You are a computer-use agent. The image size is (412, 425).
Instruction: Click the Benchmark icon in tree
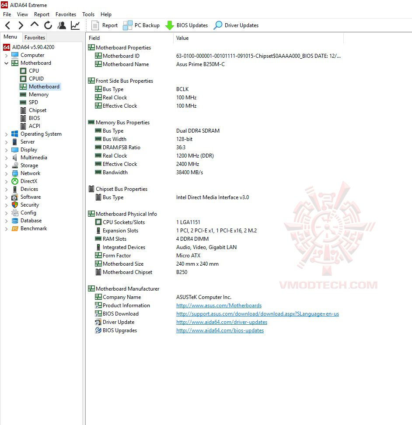point(15,228)
